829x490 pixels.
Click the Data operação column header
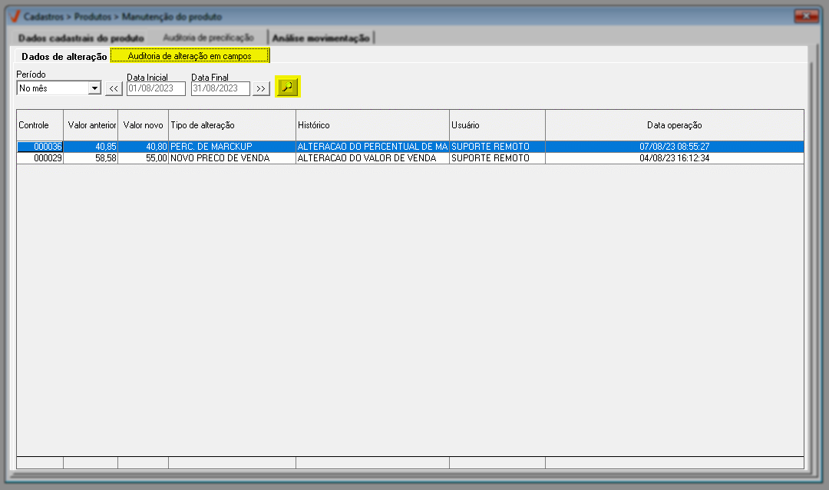(x=675, y=125)
